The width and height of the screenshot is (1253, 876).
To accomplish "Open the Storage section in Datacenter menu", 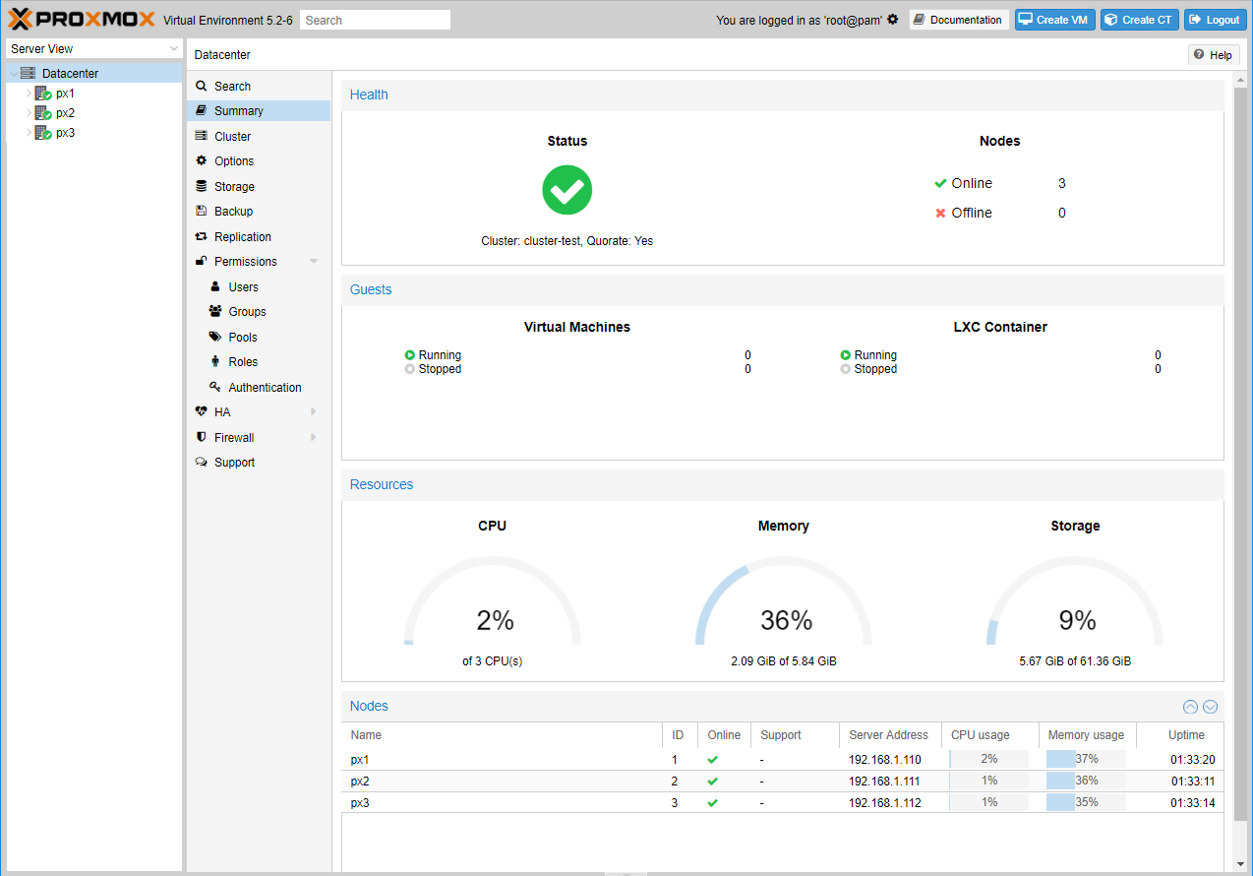I will pos(234,187).
